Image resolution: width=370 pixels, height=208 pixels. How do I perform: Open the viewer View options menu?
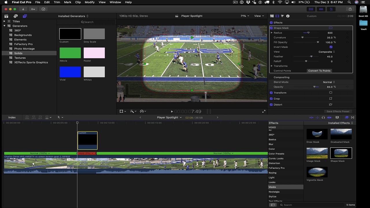259,16
